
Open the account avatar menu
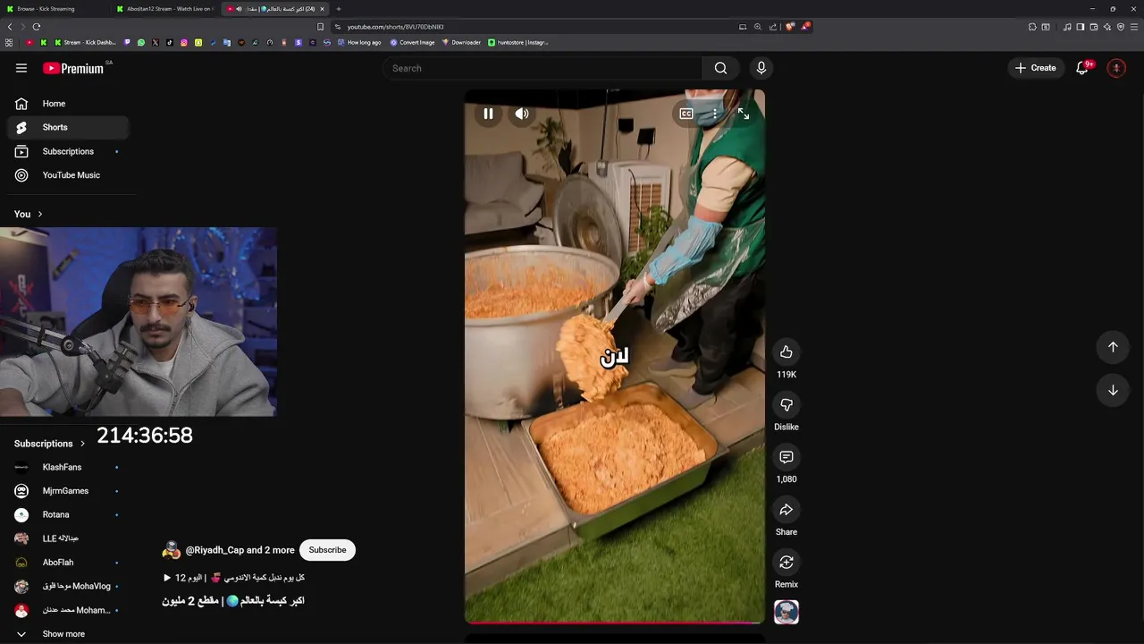pos(1116,68)
